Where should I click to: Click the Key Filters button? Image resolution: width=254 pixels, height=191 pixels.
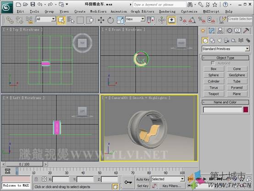tap(172, 186)
